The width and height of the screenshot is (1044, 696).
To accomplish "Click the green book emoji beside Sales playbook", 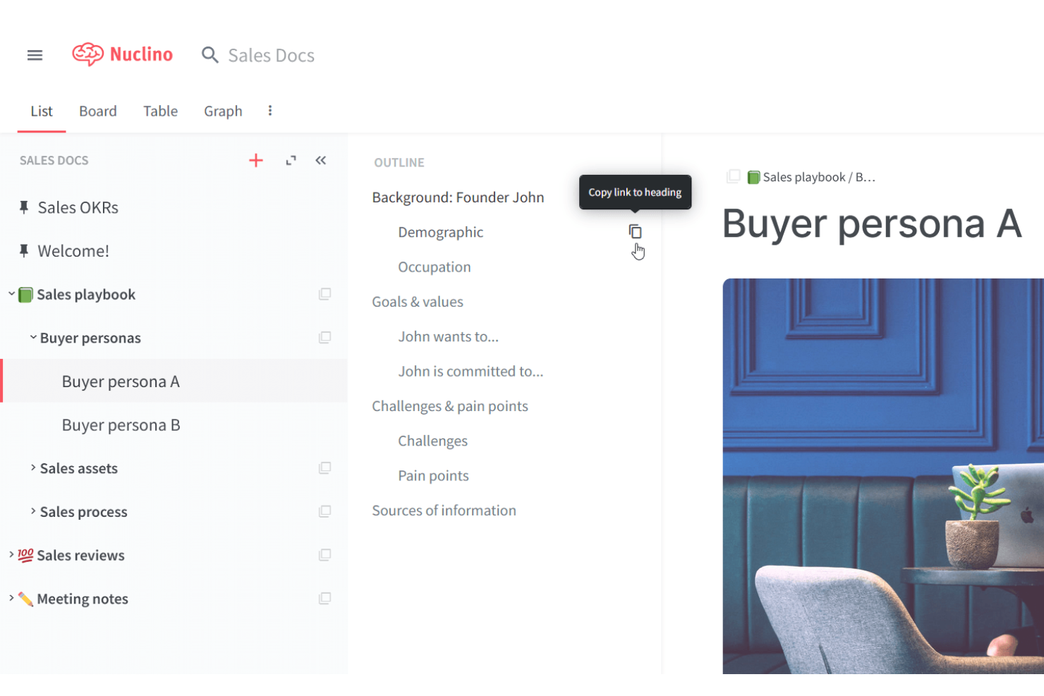I will [x=25, y=295].
